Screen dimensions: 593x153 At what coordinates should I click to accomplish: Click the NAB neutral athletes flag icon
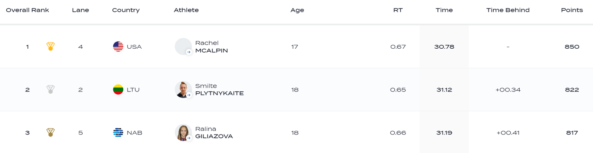pos(118,132)
